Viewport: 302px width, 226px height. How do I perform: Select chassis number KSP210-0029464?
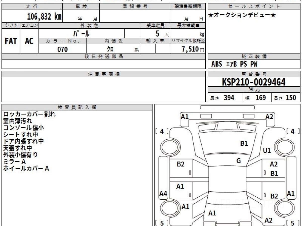(x=254, y=82)
